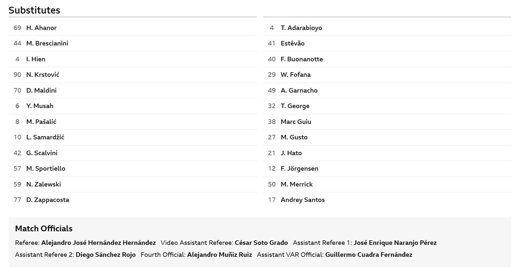Select D. Zappacosta at number 77
Image resolution: width=517 pixels, height=271 pixels.
pos(132,200)
